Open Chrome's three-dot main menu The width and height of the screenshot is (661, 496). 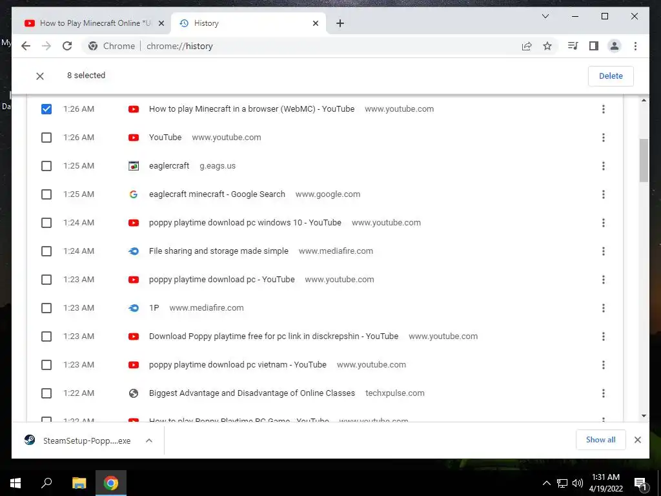click(x=635, y=46)
